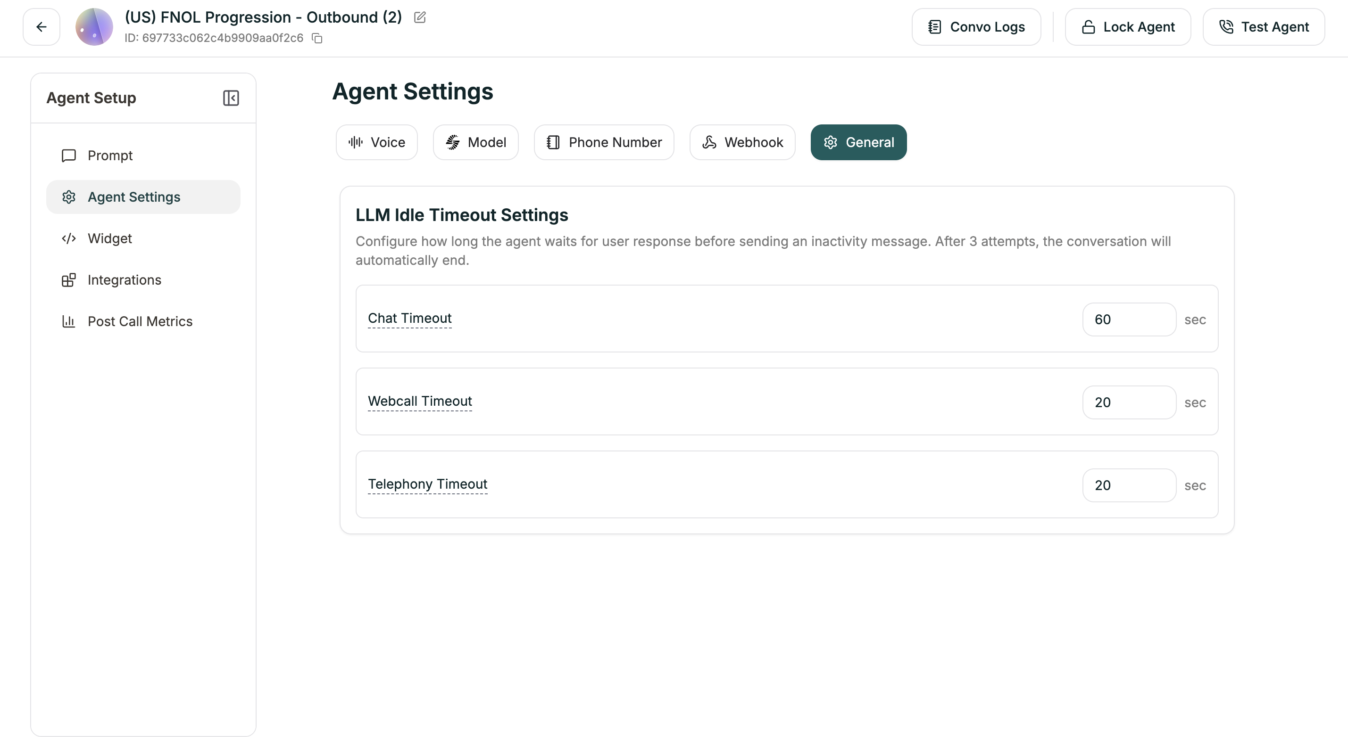The width and height of the screenshot is (1348, 737).
Task: Start a Test Agent call
Action: point(1263,27)
